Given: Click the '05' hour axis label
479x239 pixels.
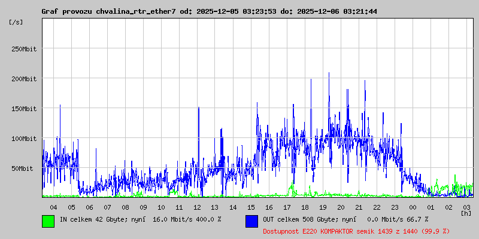Looking at the screenshot, I should click(71, 207).
